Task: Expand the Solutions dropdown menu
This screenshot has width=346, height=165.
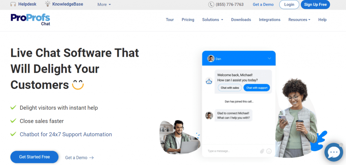Action: [213, 20]
